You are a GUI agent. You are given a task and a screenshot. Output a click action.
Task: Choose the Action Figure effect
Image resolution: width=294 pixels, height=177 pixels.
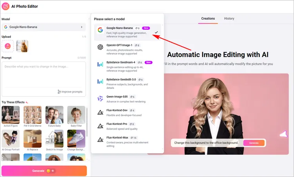(x=10, y=116)
